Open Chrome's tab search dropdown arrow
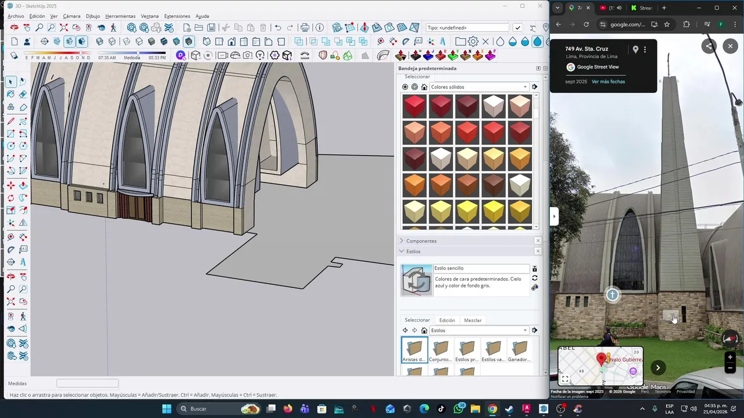 click(558, 8)
